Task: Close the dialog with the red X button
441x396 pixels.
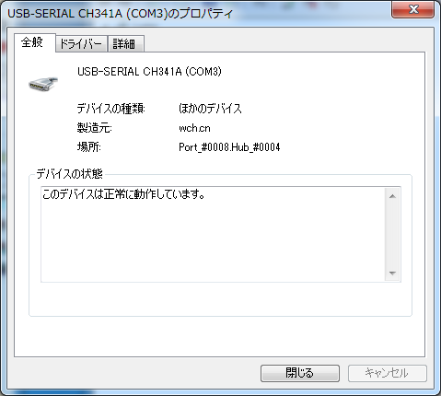Action: [x=412, y=9]
